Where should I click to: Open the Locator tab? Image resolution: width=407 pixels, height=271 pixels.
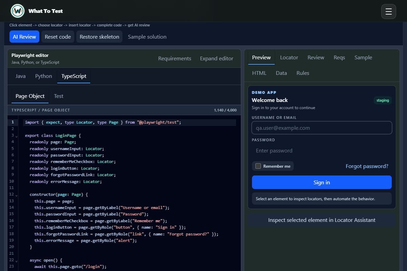(x=289, y=58)
